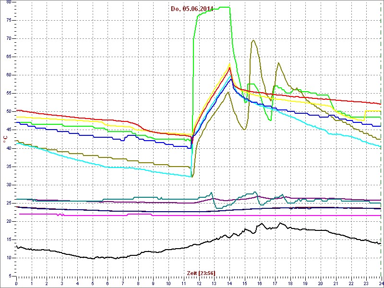The width and height of the screenshot is (384, 288).
Task: Click hour 16 on the time axis
Action: coord(260,283)
